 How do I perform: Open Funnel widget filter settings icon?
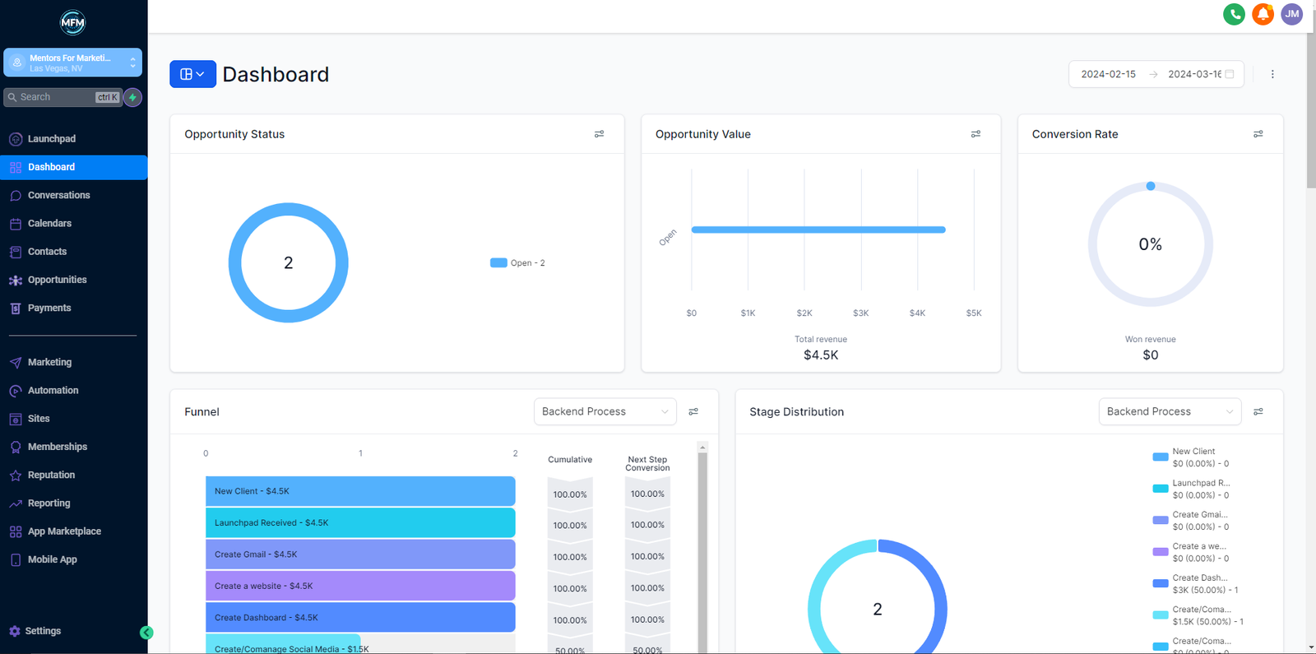click(693, 411)
